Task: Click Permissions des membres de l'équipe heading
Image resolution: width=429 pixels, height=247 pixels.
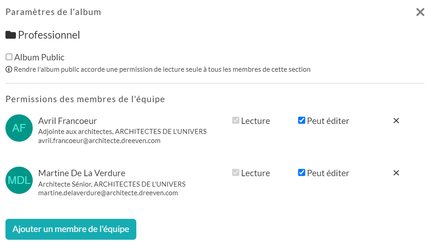Action: [x=85, y=99]
